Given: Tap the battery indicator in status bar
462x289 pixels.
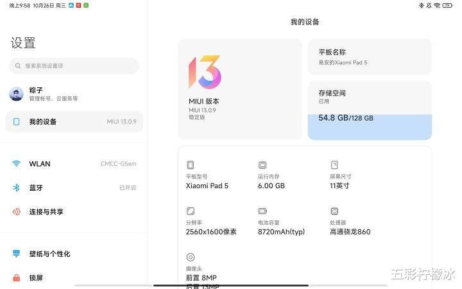Looking at the screenshot, I should coord(447,5).
